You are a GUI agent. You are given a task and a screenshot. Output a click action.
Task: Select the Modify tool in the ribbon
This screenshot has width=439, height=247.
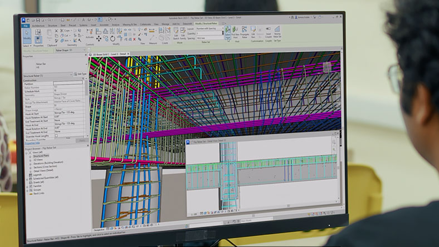27,36
